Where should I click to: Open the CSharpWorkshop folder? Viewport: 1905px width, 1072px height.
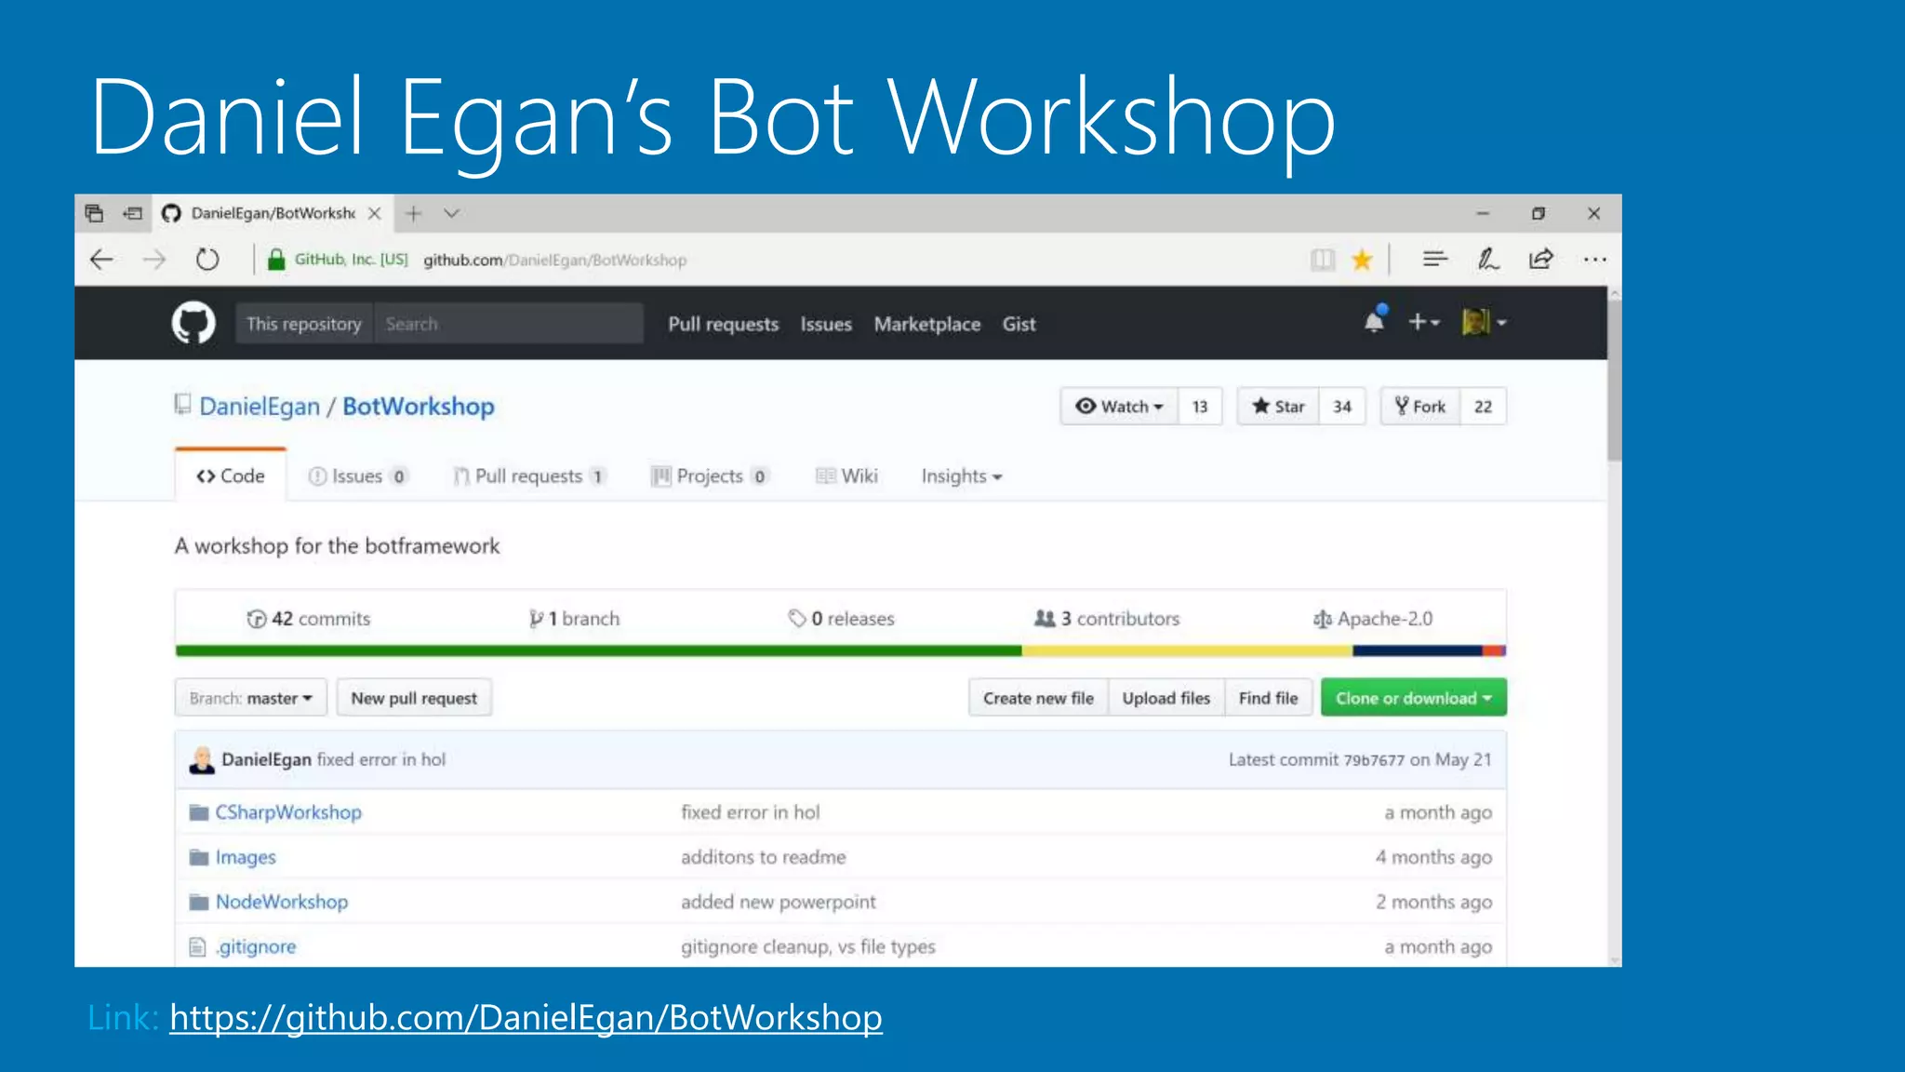[x=288, y=812]
